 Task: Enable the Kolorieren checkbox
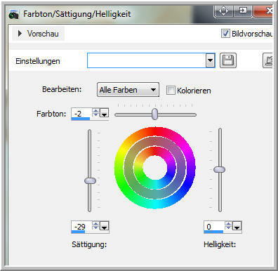point(171,91)
